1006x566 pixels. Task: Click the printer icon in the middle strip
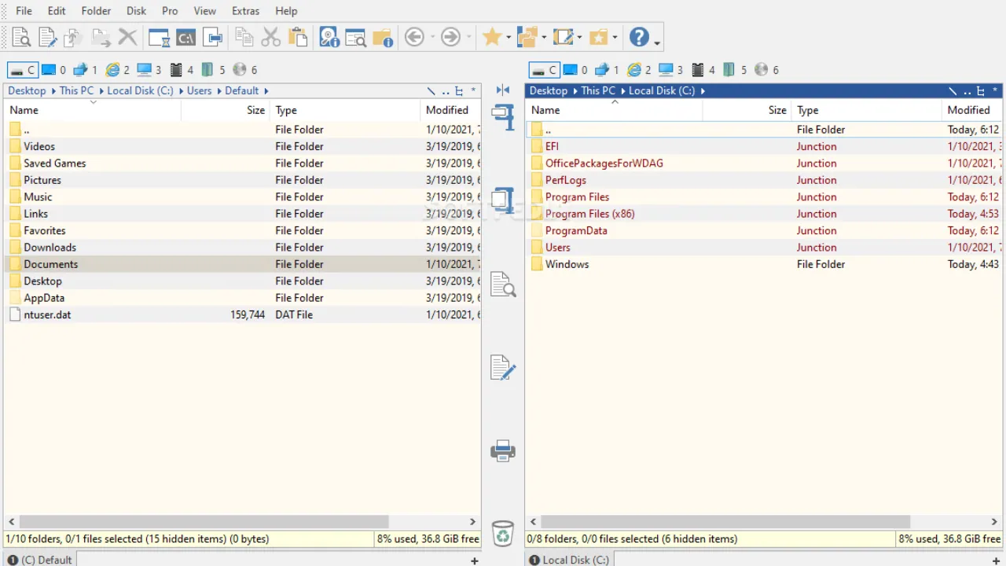pyautogui.click(x=503, y=451)
